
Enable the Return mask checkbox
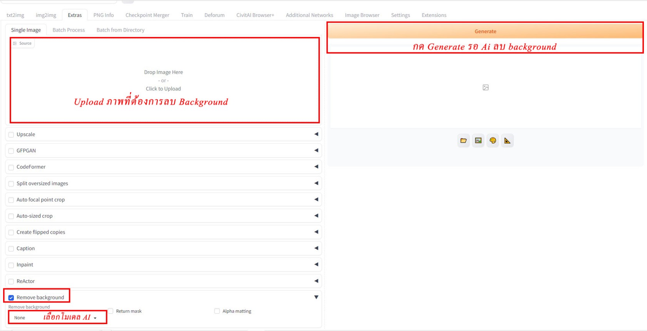pyautogui.click(x=111, y=311)
